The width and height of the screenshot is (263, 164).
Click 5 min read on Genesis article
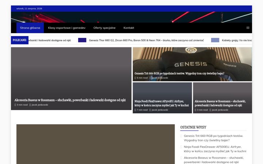point(142,78)
